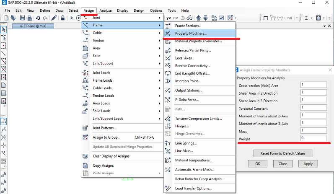Click the Set Display Options checkmark icon
334x194 pixels.
click(x=221, y=18)
